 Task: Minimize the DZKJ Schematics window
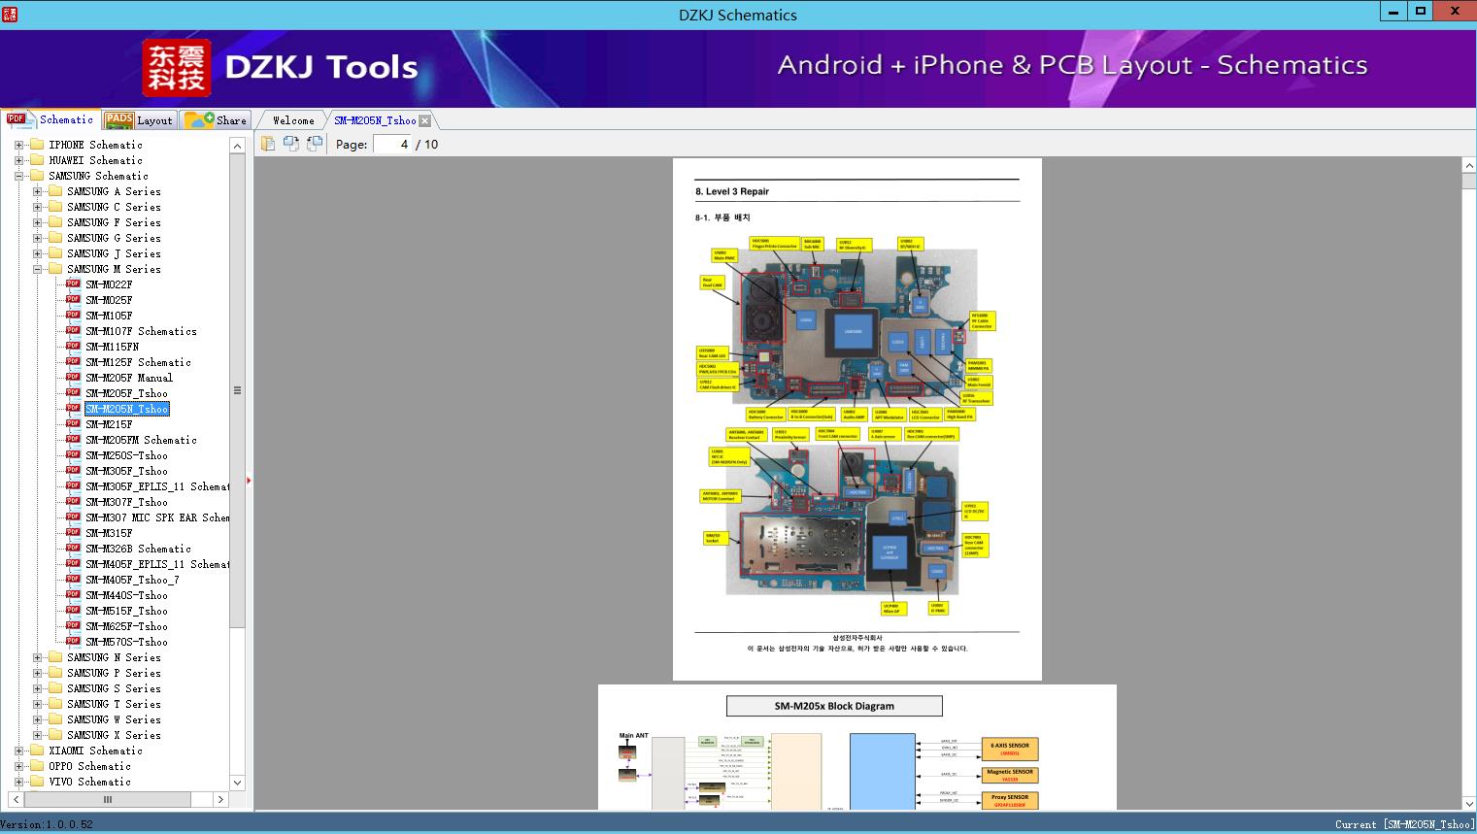tap(1393, 12)
